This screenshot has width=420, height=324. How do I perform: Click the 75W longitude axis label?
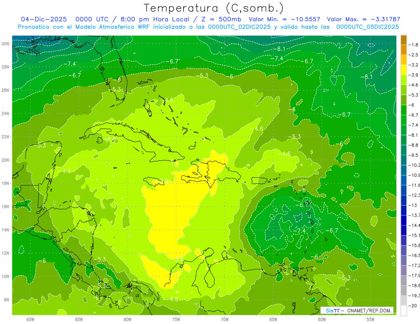[176, 319]
